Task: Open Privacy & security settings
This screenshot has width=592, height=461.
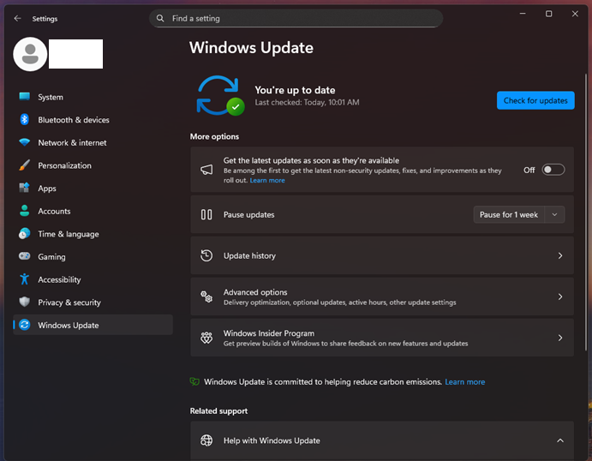Action: coord(93,302)
